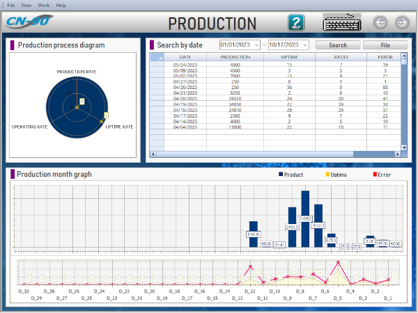Image resolution: width=418 pixels, height=313 pixels.
Task: Open the Help menu
Action: (61, 5)
